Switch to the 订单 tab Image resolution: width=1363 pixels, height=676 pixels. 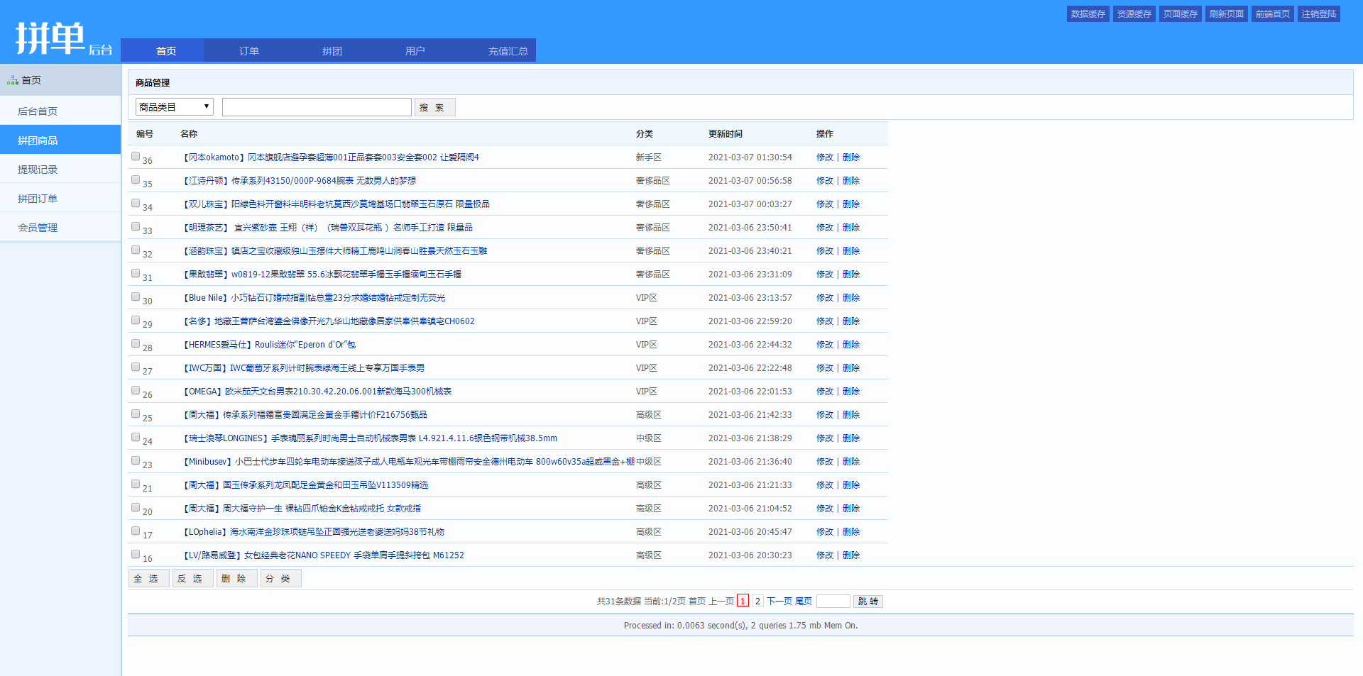tap(248, 50)
